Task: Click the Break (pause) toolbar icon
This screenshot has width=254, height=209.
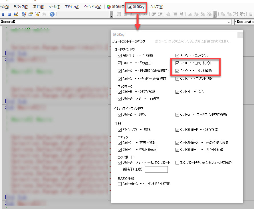Action: point(3,14)
